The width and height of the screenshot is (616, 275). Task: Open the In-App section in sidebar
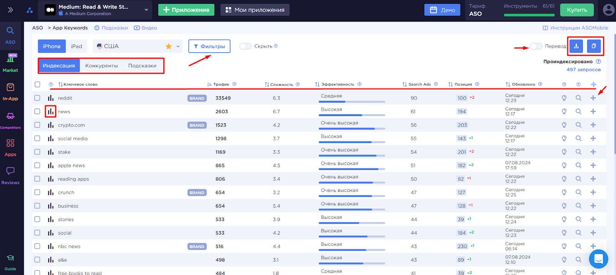coord(10,92)
